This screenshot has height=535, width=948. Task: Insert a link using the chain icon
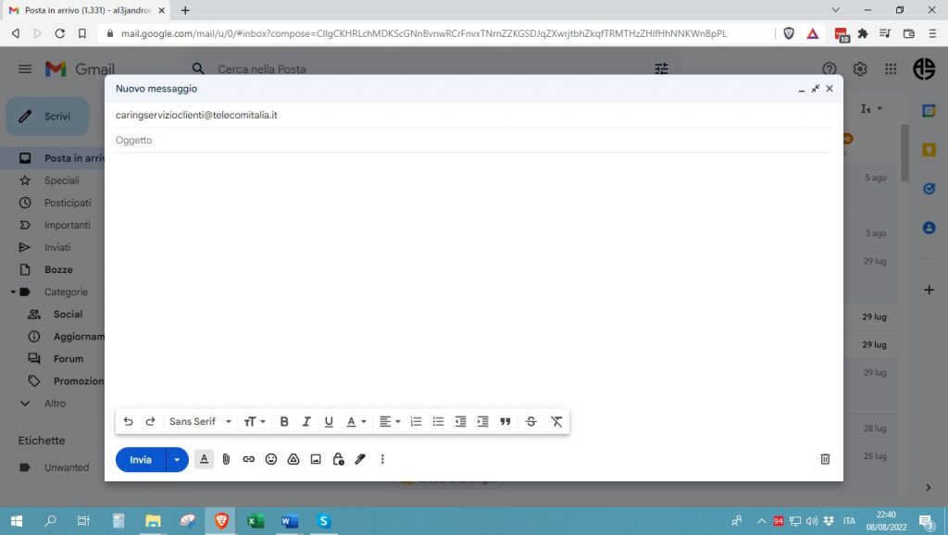pos(248,459)
